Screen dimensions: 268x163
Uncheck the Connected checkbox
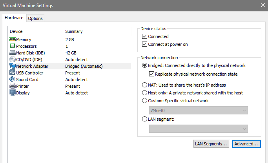coord(144,36)
